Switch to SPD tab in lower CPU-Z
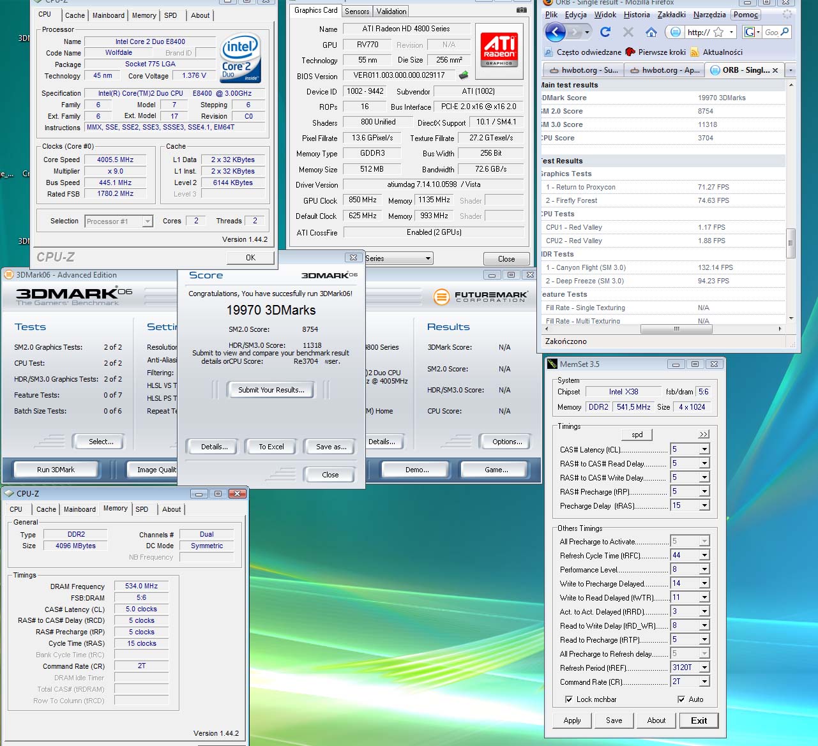Image resolution: width=818 pixels, height=746 pixels. (x=142, y=509)
